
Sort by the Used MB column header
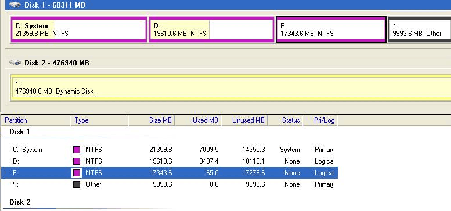coord(198,120)
